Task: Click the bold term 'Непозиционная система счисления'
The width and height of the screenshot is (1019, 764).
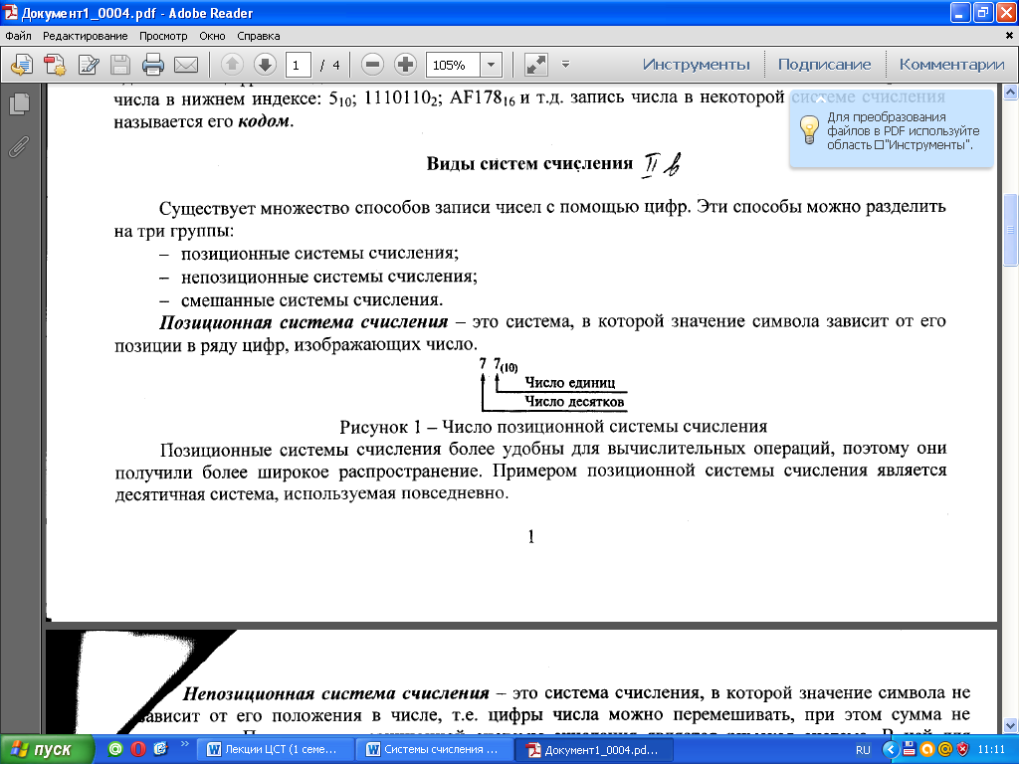Action: (x=335, y=693)
